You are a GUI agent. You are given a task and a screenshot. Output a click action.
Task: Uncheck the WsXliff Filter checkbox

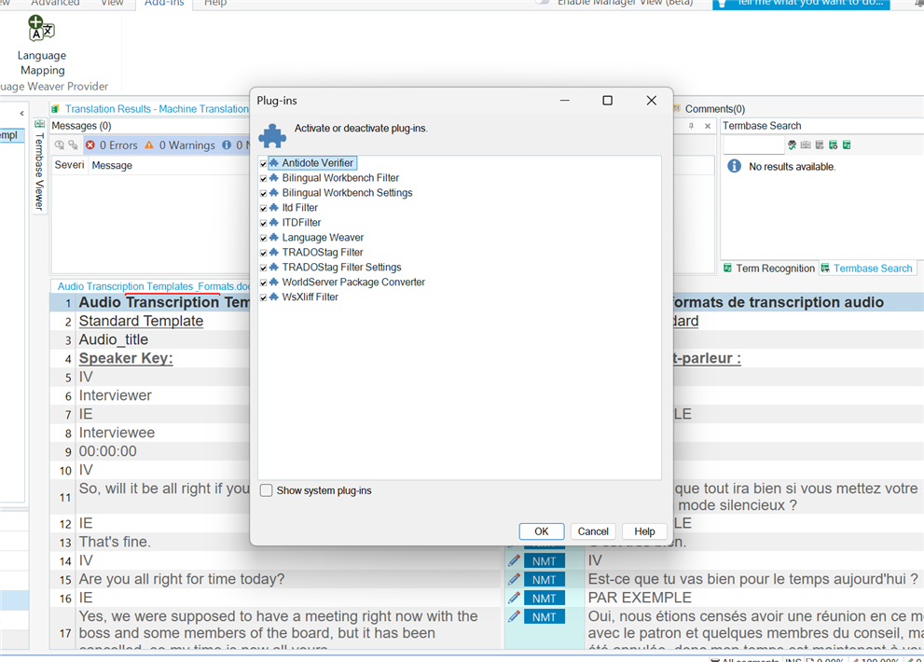[264, 297]
